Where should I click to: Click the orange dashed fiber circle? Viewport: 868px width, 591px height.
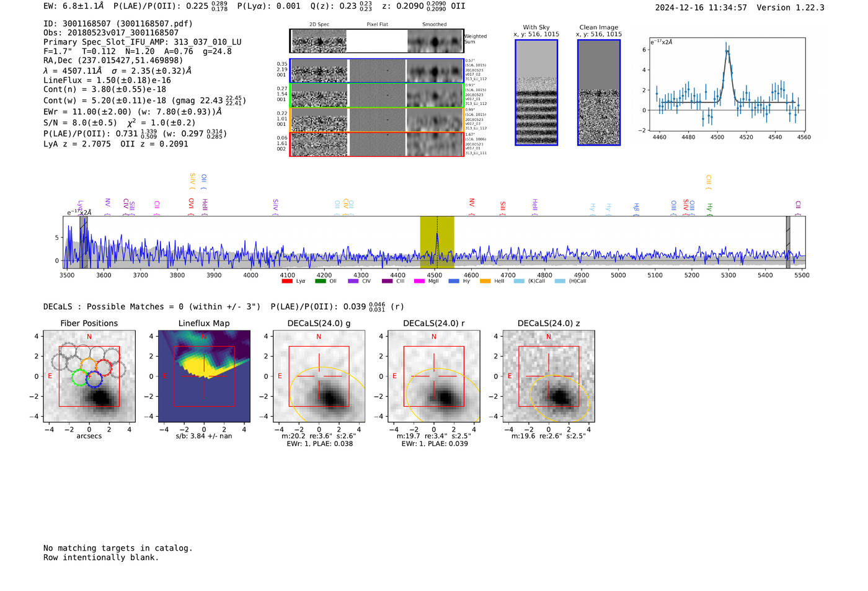tap(89, 366)
